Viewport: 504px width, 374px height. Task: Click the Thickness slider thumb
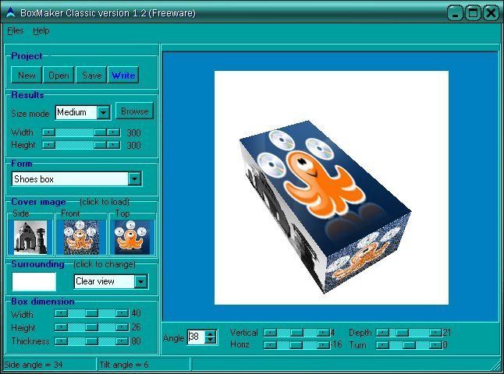click(x=91, y=341)
